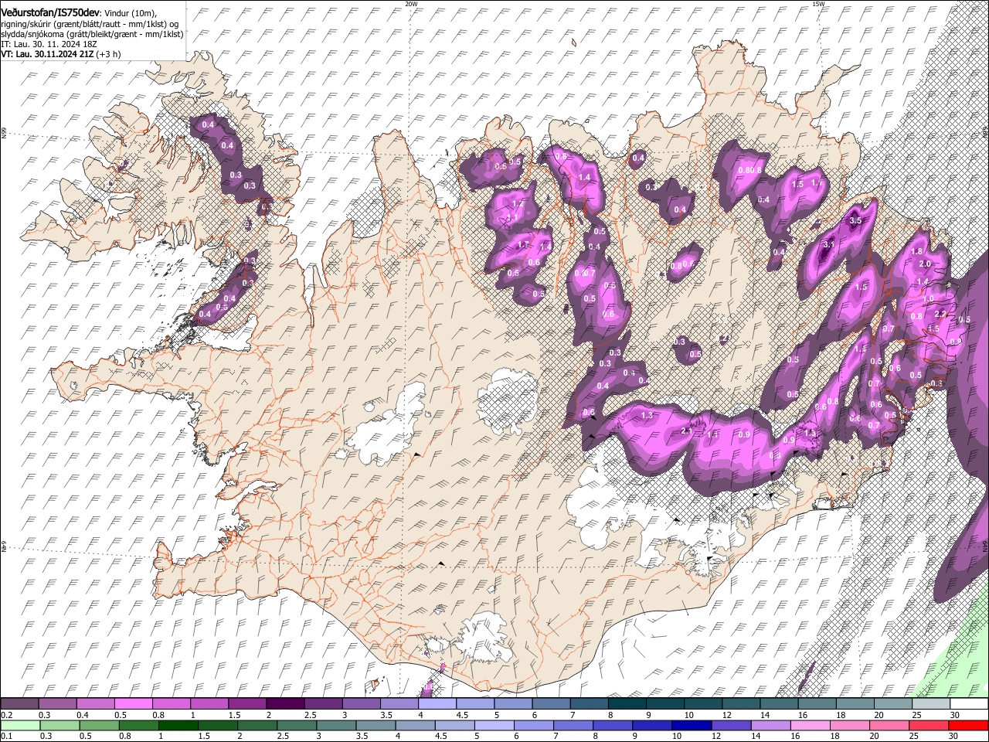The width and height of the screenshot is (989, 742).
Task: Select the light gray 25 swatch in top legend row
Action: (931, 704)
